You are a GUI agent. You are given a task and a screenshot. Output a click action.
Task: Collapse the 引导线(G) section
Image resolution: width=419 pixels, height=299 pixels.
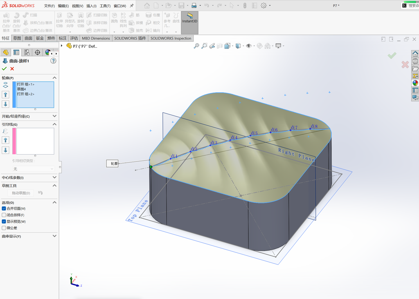(54, 124)
